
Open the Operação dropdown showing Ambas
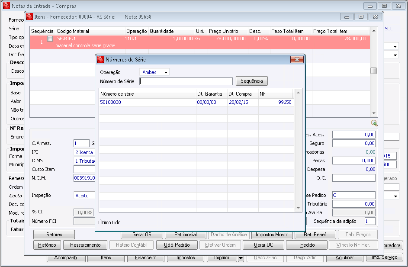coord(154,72)
